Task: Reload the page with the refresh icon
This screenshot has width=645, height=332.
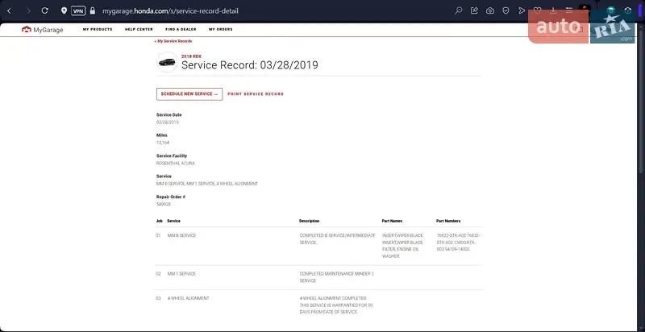Action: pyautogui.click(x=44, y=11)
